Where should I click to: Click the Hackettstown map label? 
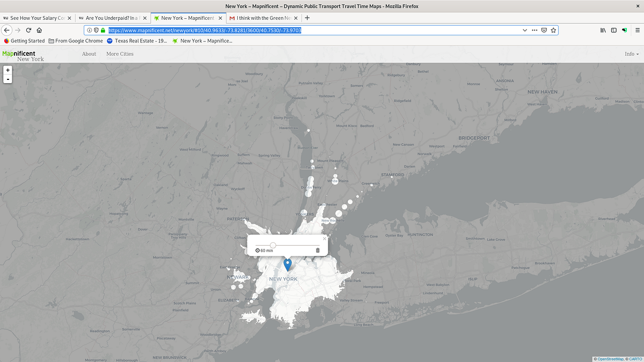(77, 239)
